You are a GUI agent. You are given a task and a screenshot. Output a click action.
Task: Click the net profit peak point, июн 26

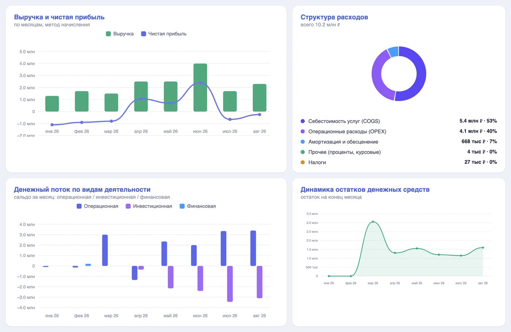coord(200,83)
